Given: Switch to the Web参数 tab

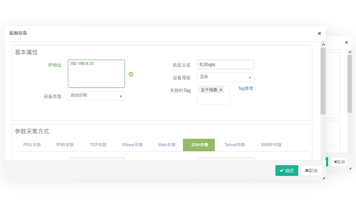Looking at the screenshot, I should coord(167,145).
